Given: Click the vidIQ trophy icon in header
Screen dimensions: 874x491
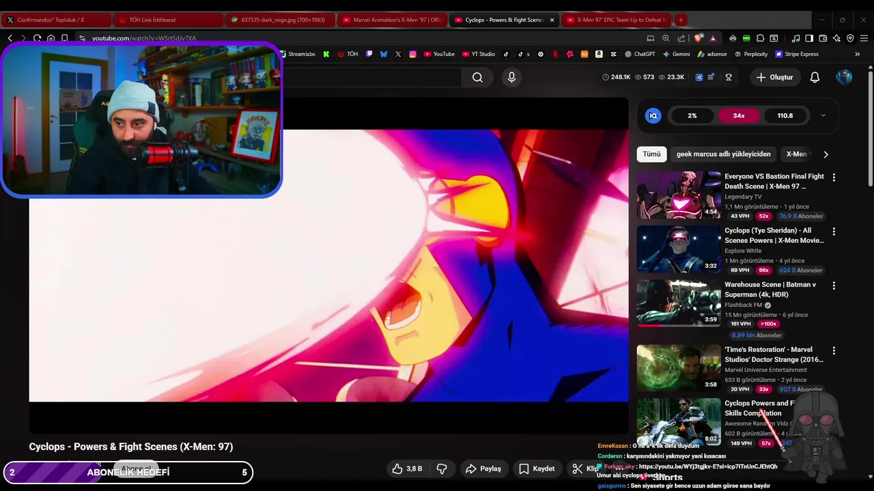Looking at the screenshot, I should click(x=729, y=77).
